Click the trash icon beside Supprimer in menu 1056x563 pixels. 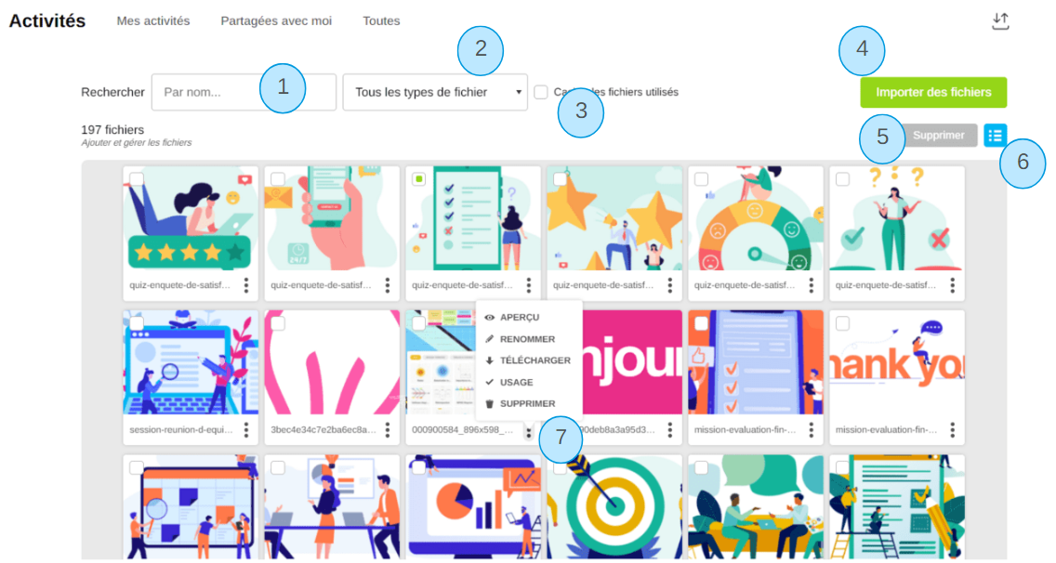490,403
